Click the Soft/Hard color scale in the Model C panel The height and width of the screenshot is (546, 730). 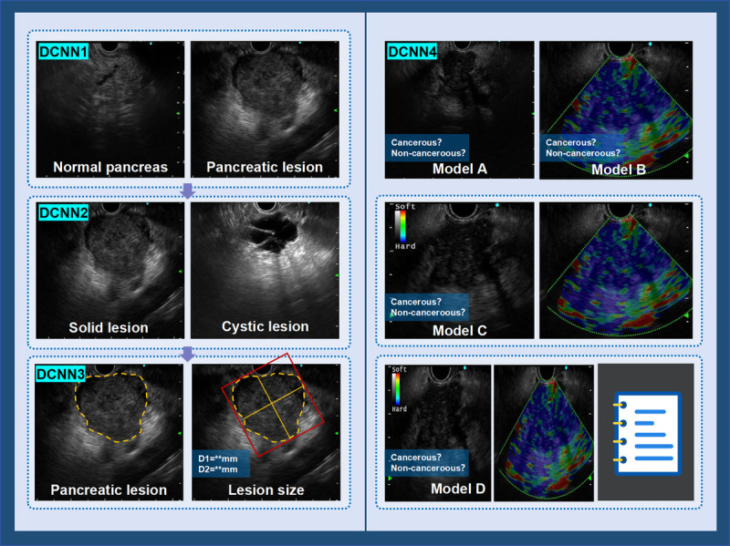point(403,226)
